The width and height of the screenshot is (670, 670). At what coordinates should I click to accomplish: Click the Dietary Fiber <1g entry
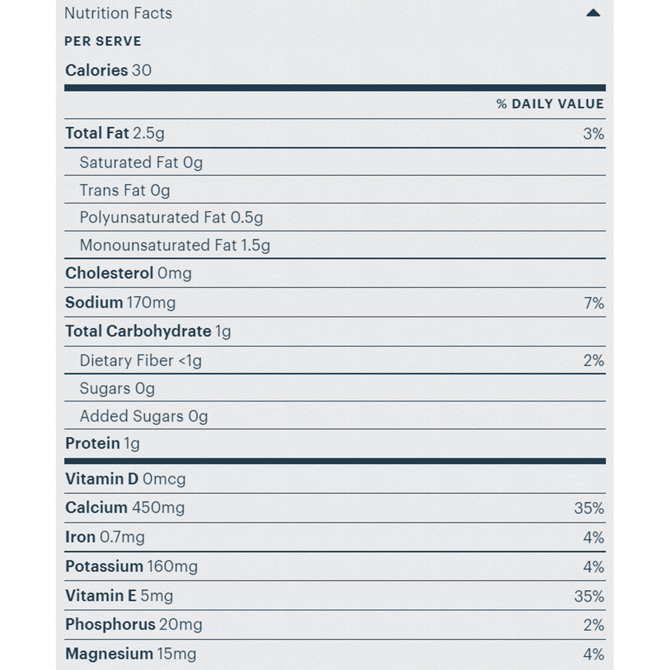(141, 361)
